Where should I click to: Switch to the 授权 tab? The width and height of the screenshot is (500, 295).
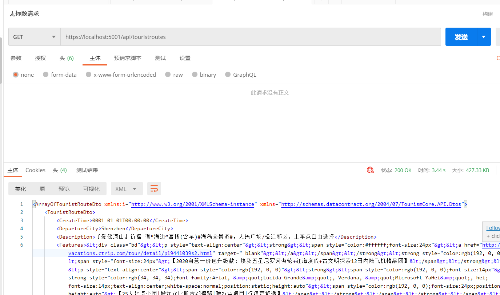coord(40,58)
